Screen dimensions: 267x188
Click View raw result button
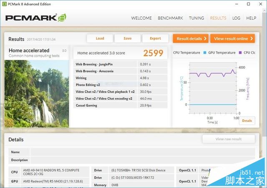tap(229, 139)
